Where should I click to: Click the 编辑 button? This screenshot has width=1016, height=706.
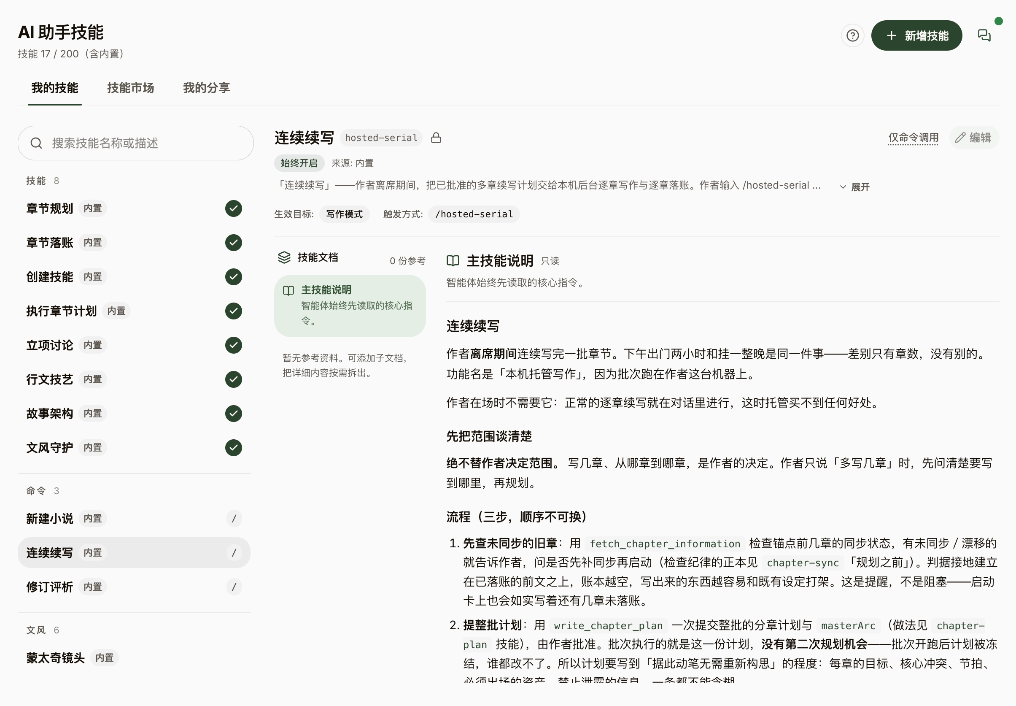(973, 138)
